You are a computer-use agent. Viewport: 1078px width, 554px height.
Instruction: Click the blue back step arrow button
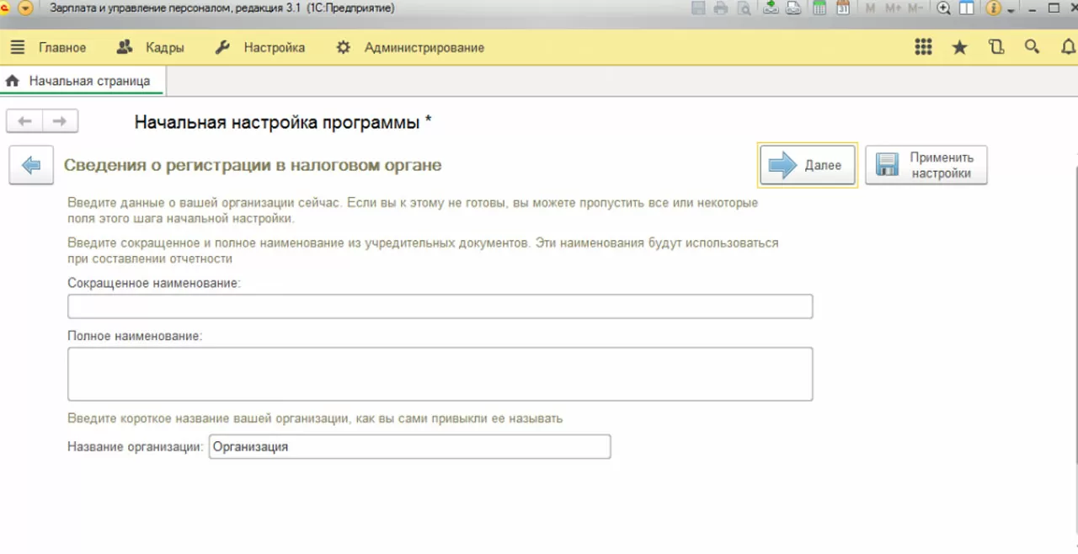tap(32, 165)
